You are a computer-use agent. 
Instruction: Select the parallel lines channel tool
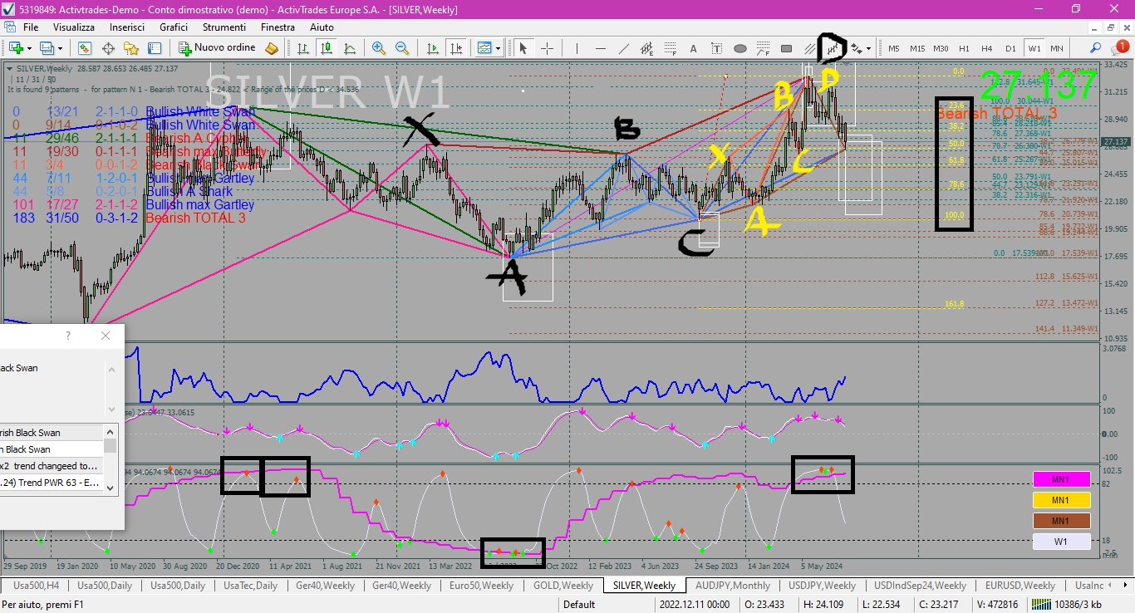click(x=810, y=48)
